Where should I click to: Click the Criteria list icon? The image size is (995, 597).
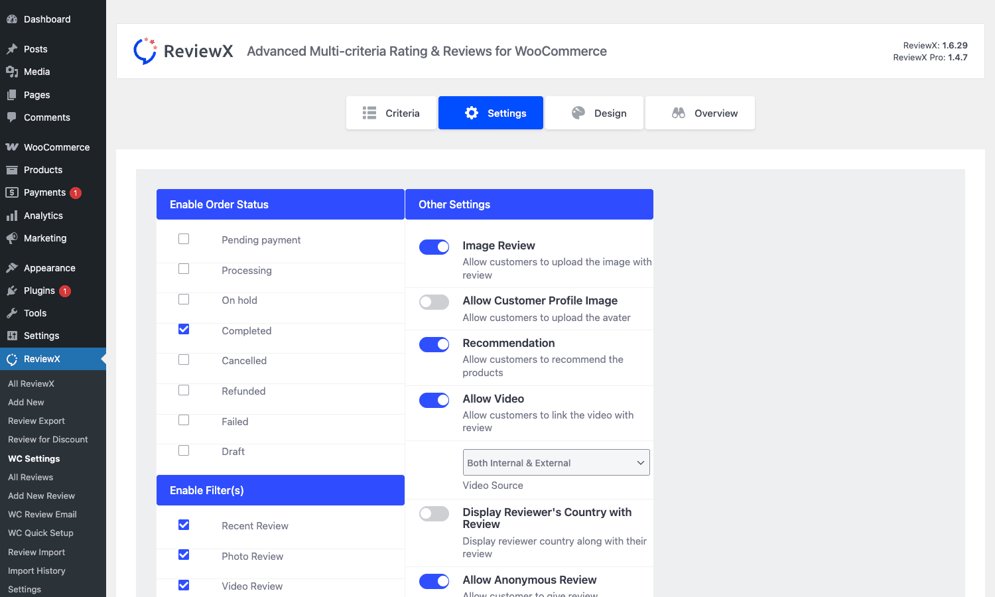(x=369, y=113)
